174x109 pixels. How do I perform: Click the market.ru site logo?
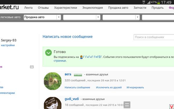[x=9, y=7]
